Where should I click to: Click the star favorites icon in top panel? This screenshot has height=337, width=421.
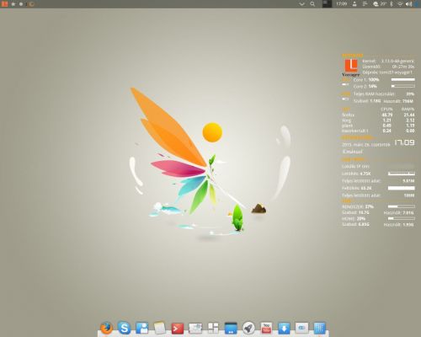pos(13,4)
